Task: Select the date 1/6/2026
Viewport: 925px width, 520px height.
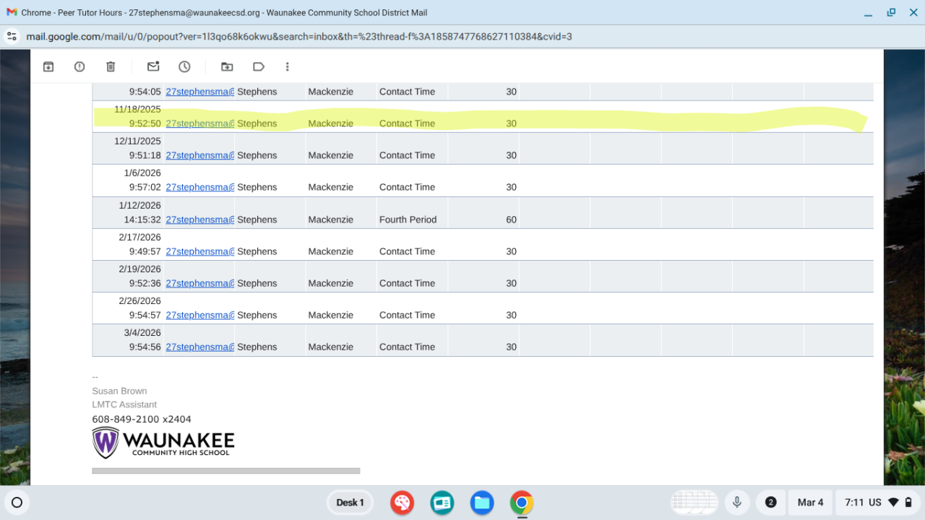Action: click(x=142, y=173)
